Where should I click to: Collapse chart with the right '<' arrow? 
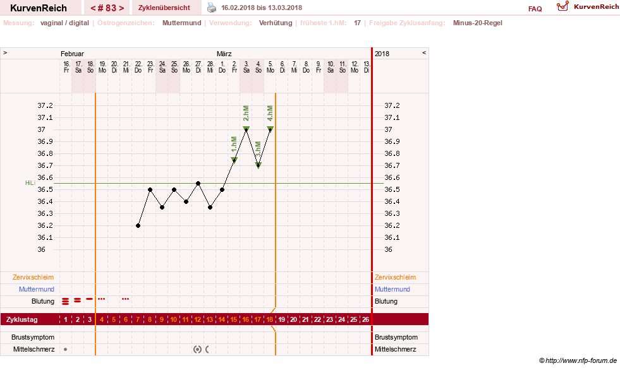[x=424, y=52]
